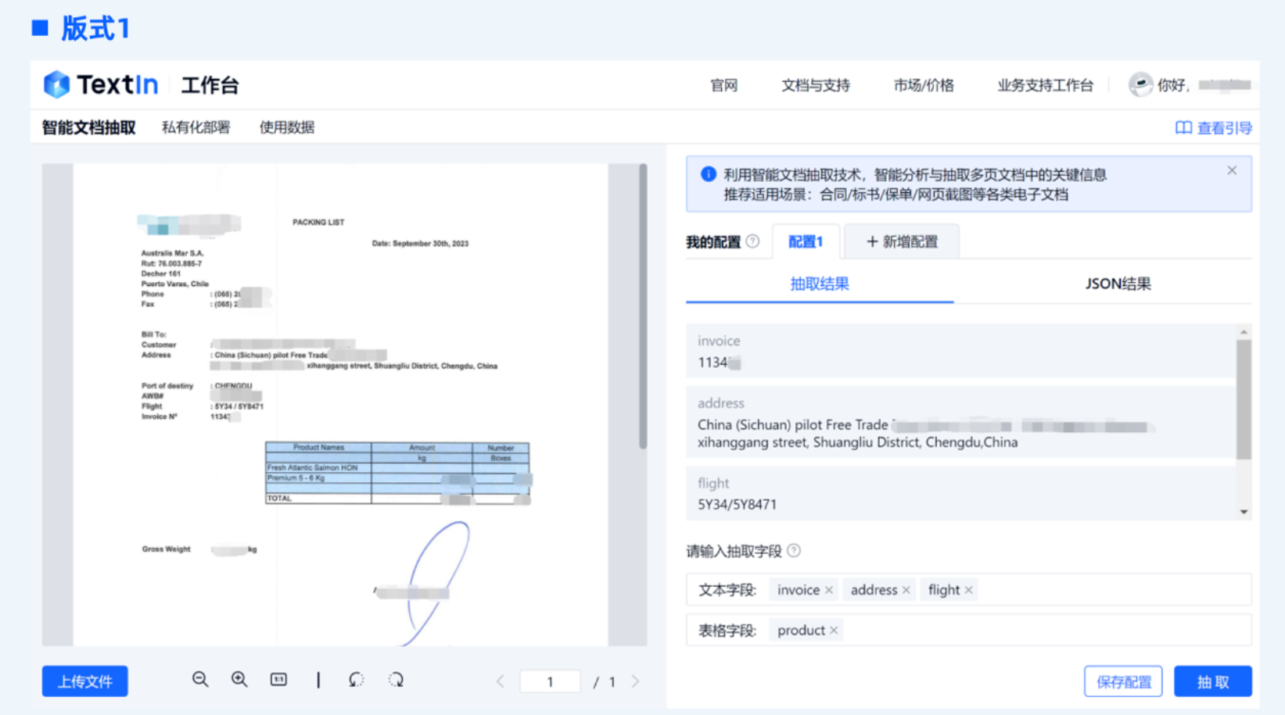Open 业务支持工作台 in the top navigation
The image size is (1285, 715).
pos(1045,85)
